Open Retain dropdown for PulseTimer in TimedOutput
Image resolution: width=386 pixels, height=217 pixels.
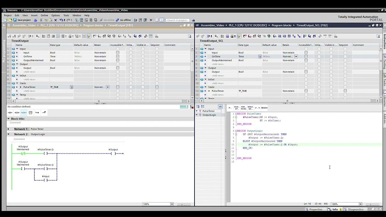[107, 87]
